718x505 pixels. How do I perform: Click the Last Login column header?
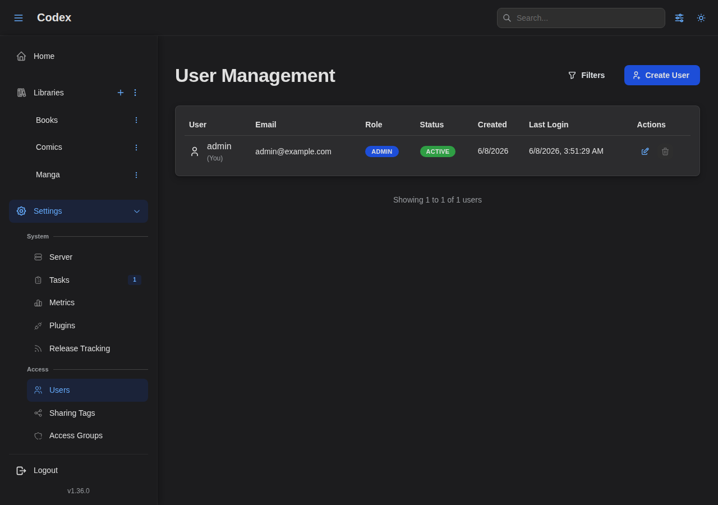pyautogui.click(x=549, y=125)
